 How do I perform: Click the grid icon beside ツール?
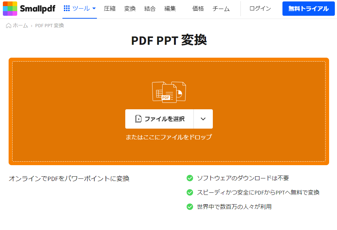pyautogui.click(x=67, y=8)
